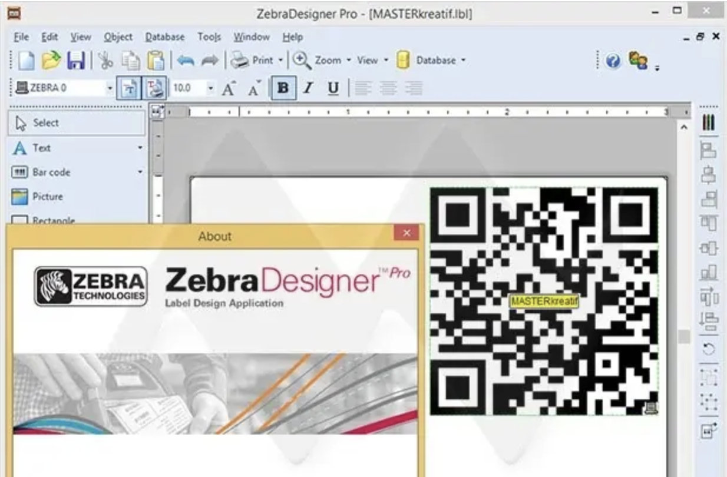Click the Zoom magnifier tool
The height and width of the screenshot is (477, 727).
click(302, 60)
